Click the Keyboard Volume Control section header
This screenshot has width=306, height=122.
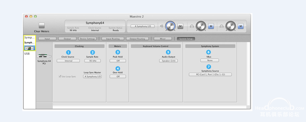155,46
